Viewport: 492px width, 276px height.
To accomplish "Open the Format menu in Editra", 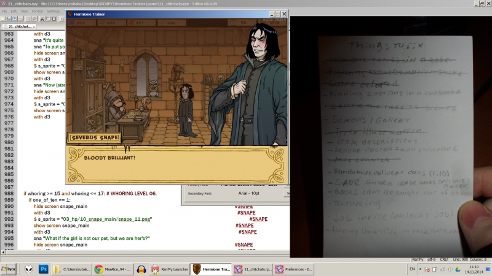I will 37,11.
